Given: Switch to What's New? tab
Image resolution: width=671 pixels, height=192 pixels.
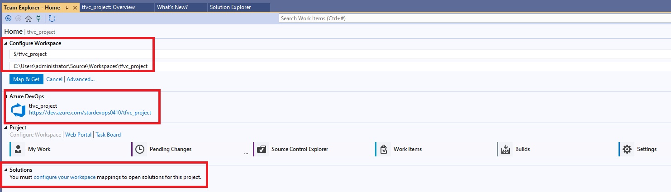Looking at the screenshot, I should pos(181,7).
